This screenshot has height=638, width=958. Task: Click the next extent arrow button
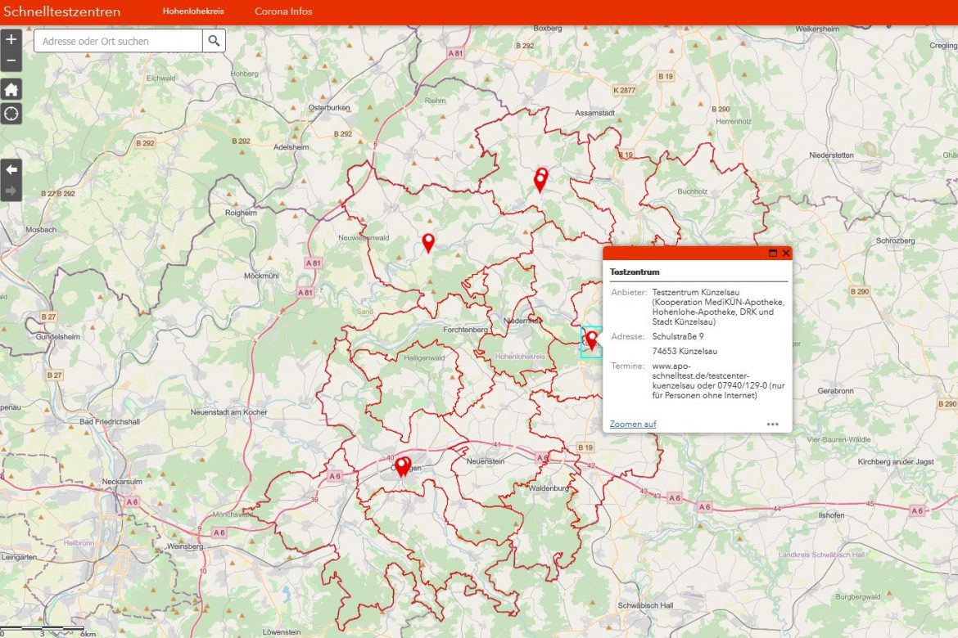[11, 191]
